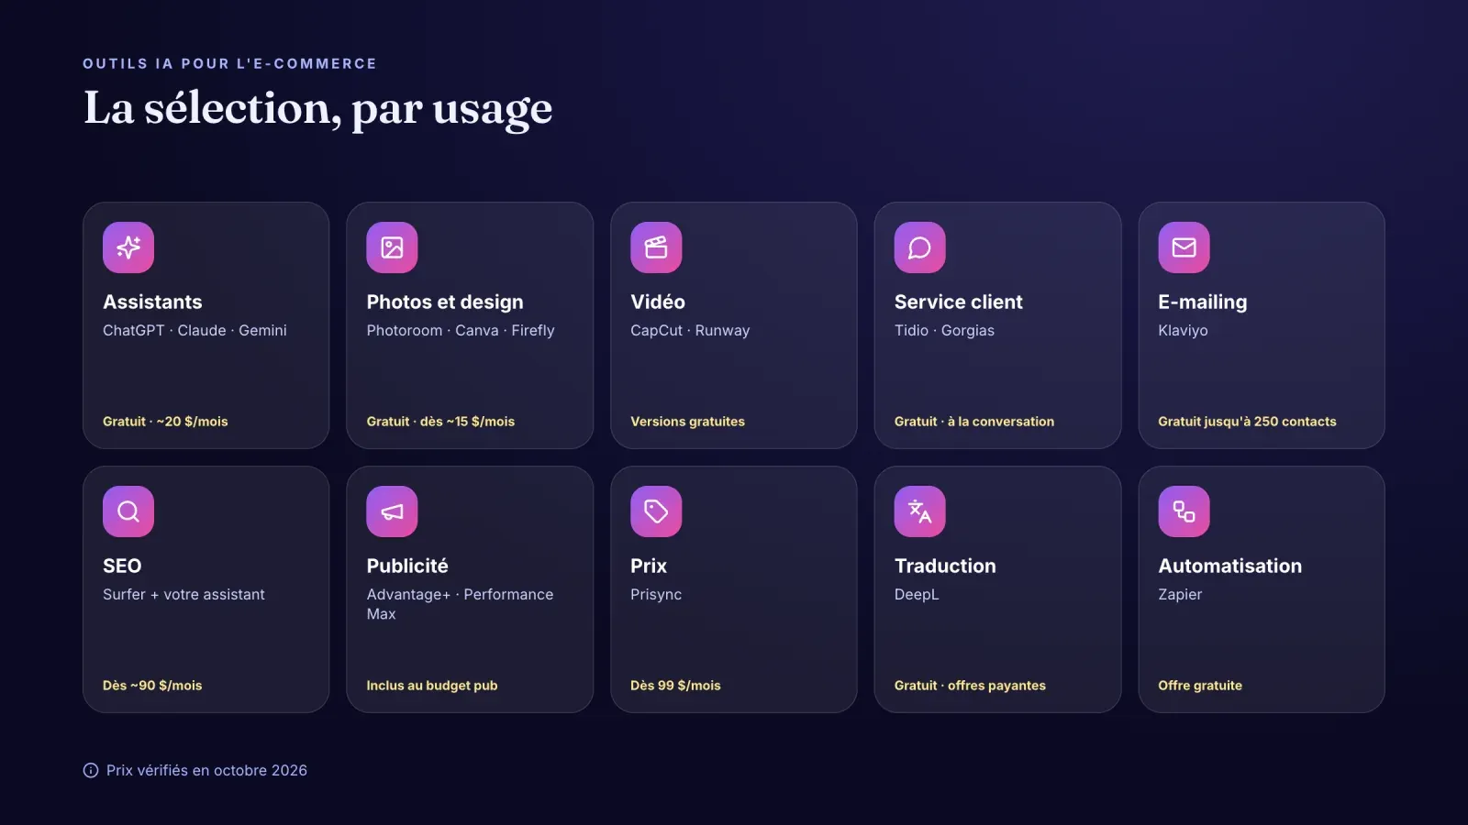Click 'Advantage+ · Performance Max' text
Image resolution: width=1468 pixels, height=825 pixels.
(x=460, y=604)
